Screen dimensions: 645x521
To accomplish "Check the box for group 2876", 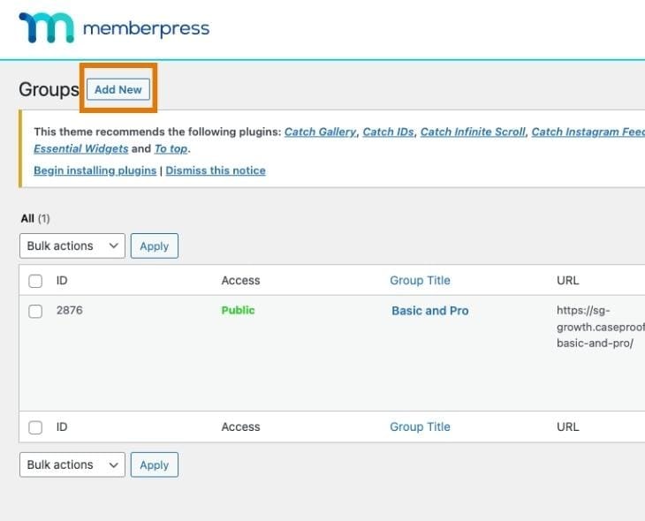I will click(x=35, y=311).
